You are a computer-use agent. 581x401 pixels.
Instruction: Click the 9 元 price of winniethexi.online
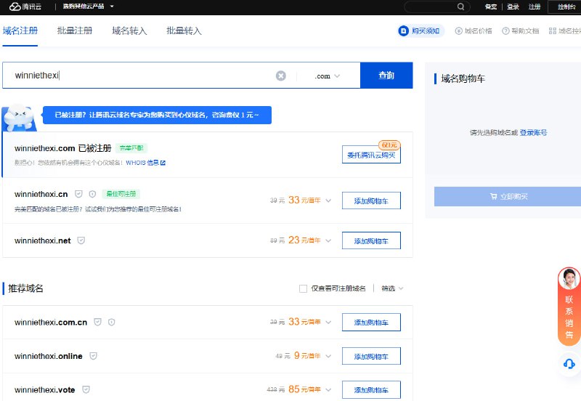click(x=307, y=355)
